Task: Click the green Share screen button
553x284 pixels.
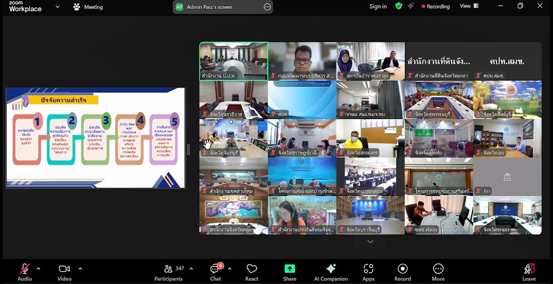Action: click(289, 272)
